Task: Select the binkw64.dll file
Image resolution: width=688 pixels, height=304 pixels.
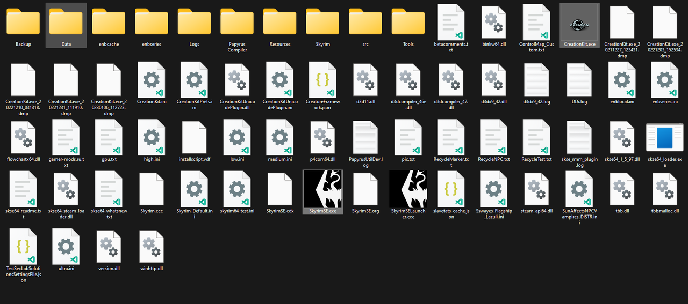Action: (494, 21)
